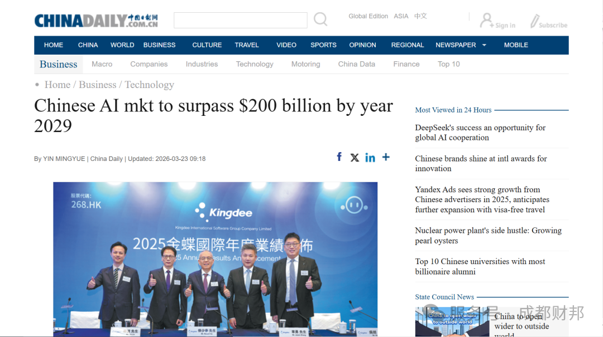Click the Business breadcrumb link

pyautogui.click(x=97, y=85)
